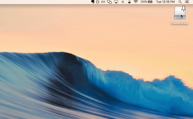The image size is (193, 119).
Task: Open Spotlight search magnifier
Action: 180,2
